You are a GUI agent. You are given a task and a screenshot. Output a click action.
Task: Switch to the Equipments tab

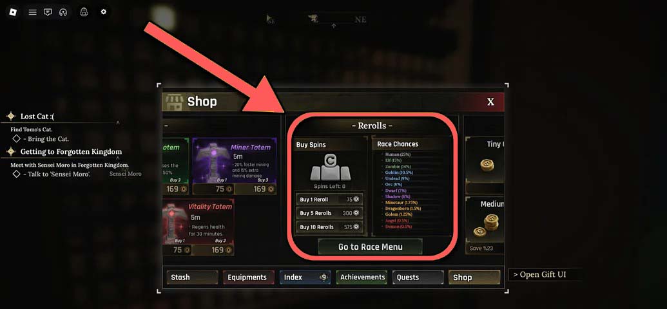pos(249,277)
